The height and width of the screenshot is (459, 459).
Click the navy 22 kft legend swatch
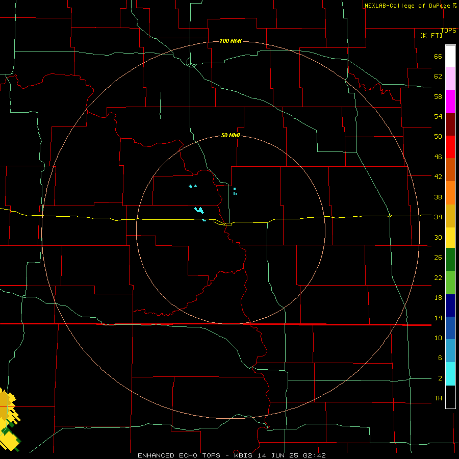point(450,305)
